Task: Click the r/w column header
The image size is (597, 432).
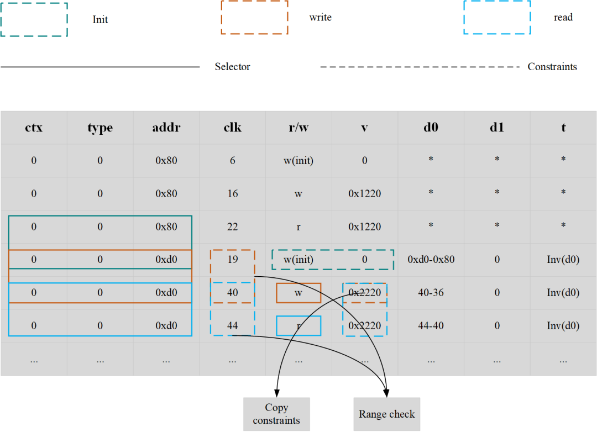Action: [298, 128]
